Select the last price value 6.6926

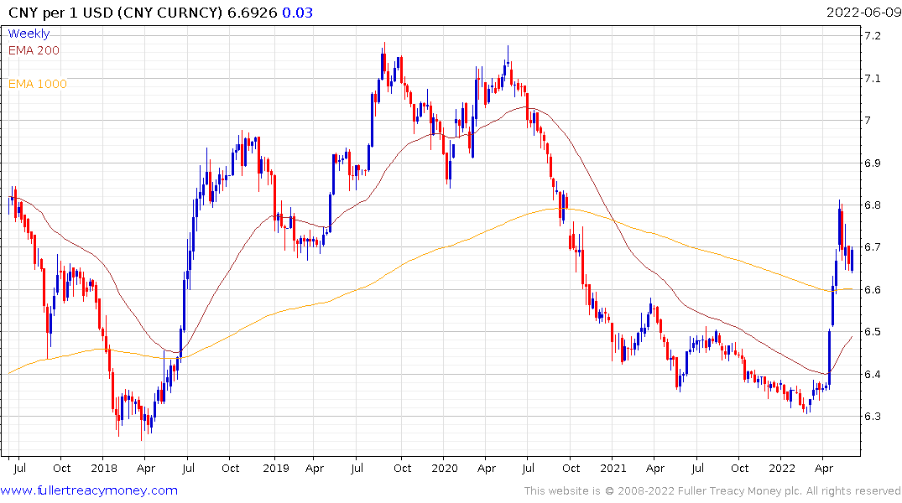[x=253, y=13]
